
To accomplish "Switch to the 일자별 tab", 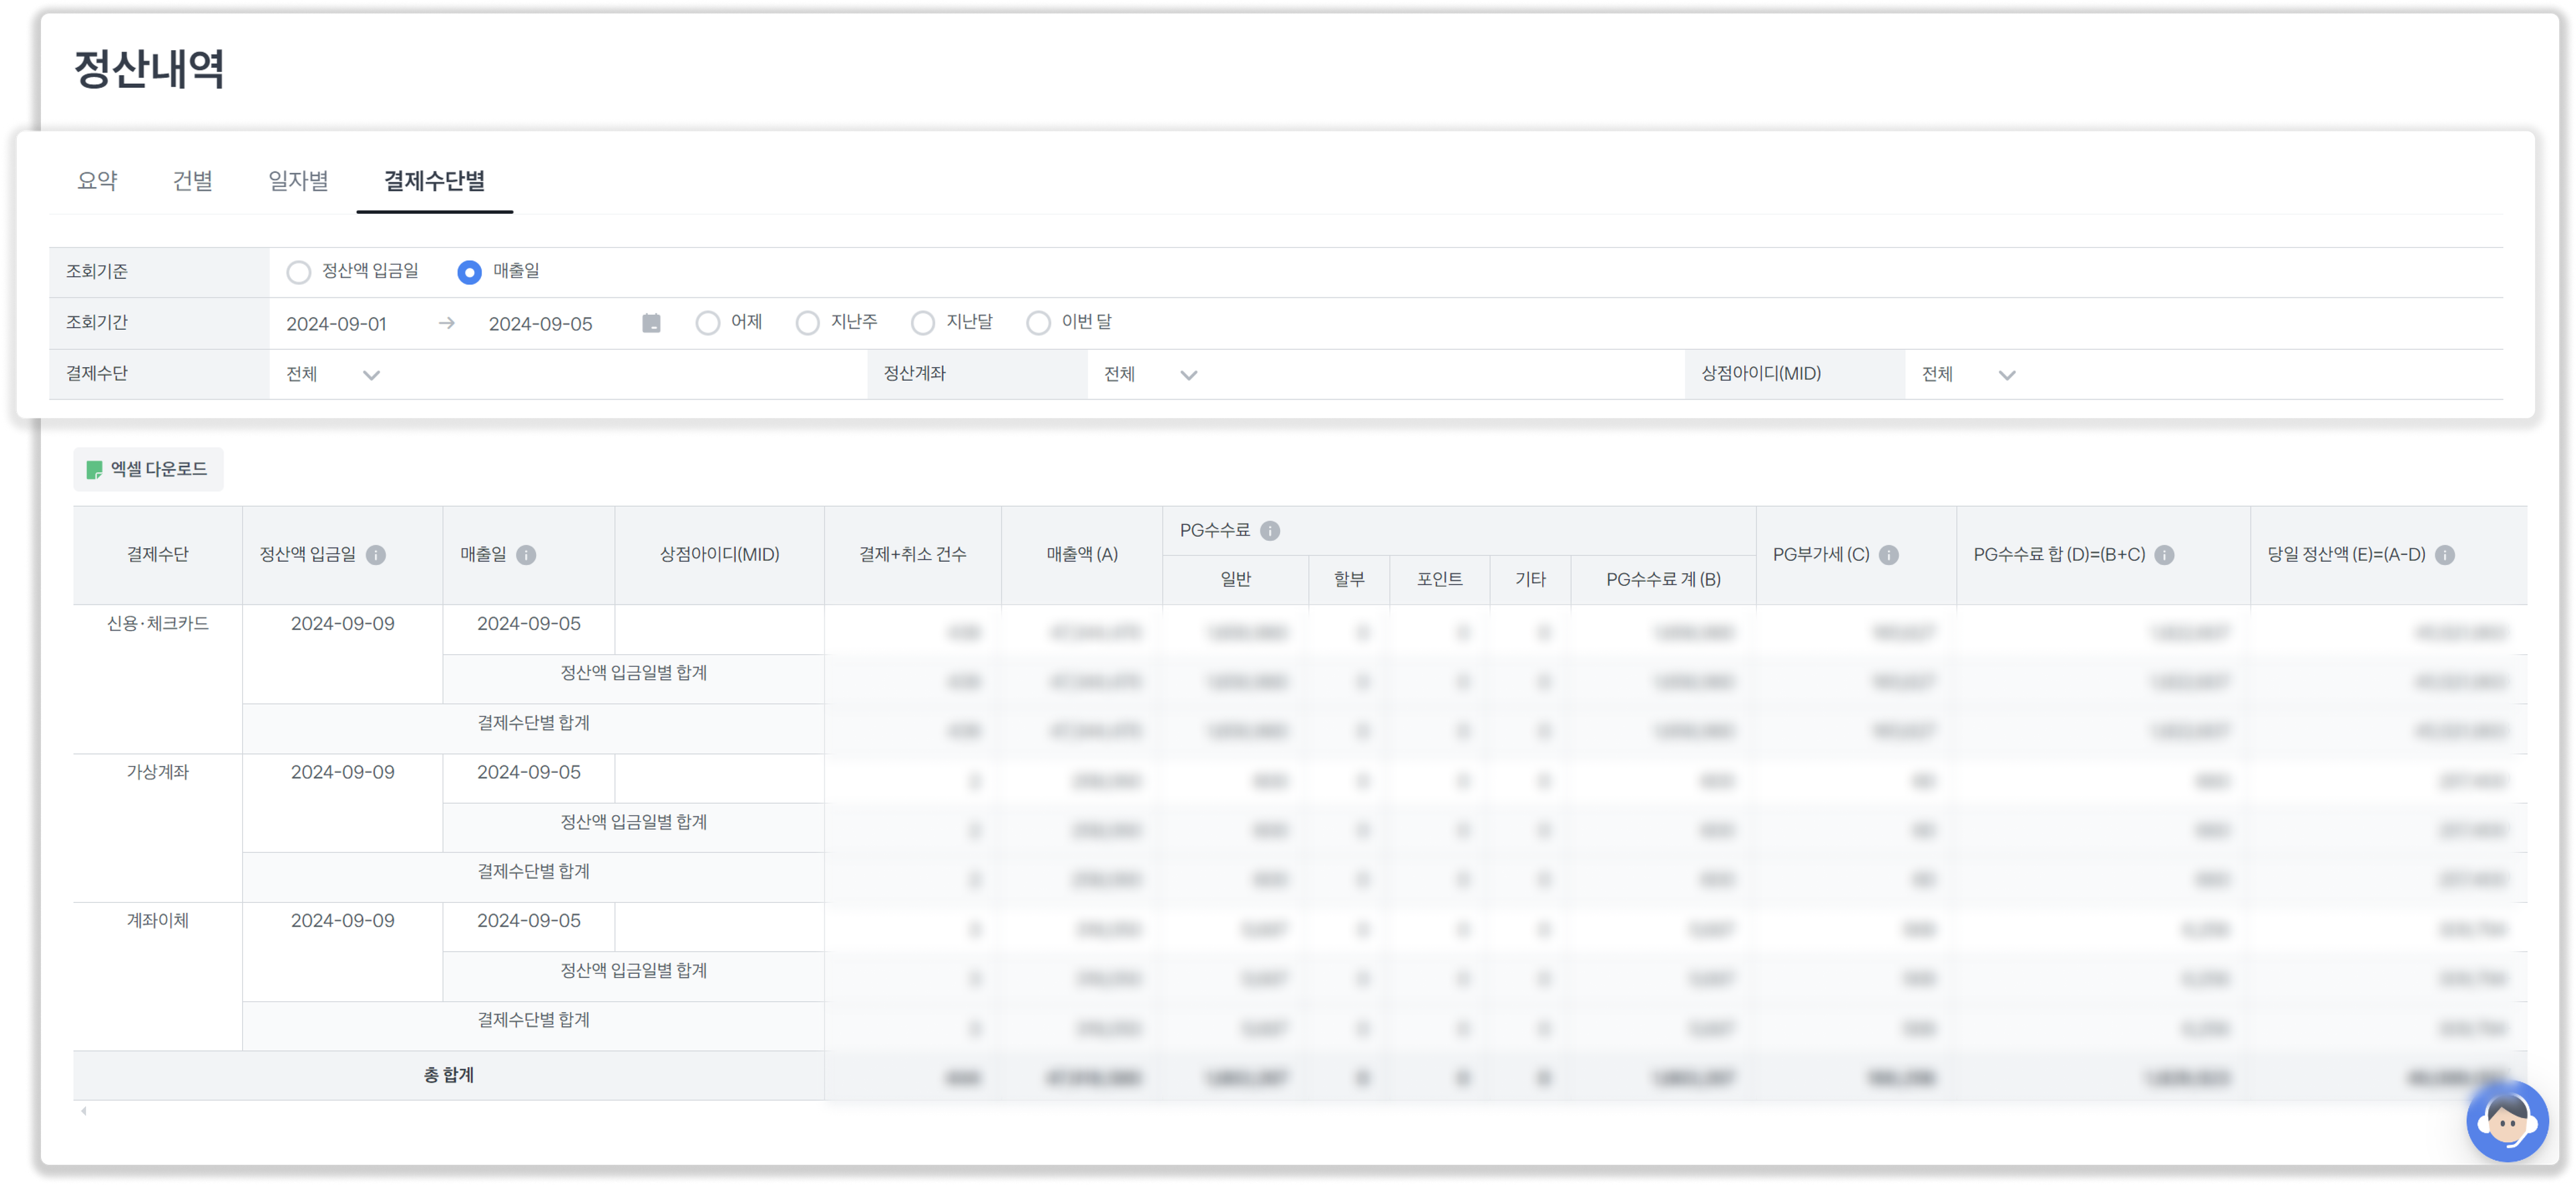I will 298,181.
